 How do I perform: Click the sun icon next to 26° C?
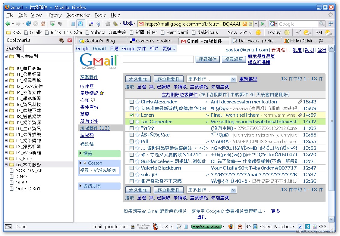tap(258, 32)
